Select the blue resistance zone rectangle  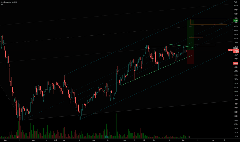click(181, 45)
